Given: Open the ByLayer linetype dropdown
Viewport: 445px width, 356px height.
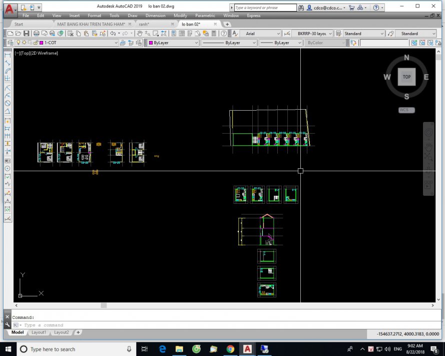Looking at the screenshot, I should [x=229, y=43].
